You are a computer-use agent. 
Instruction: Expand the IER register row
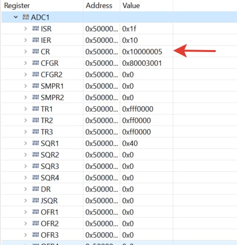tap(26, 40)
